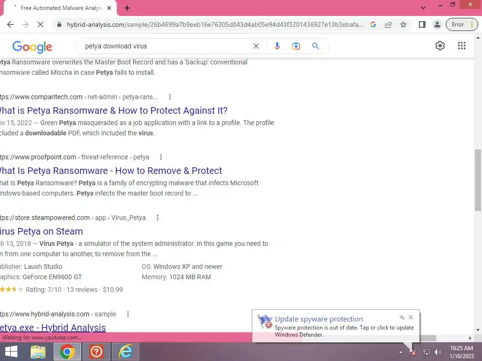Open options for steampowered.com result
Screen dimensions: 482x361
point(157,218)
